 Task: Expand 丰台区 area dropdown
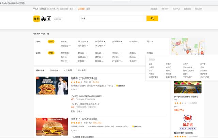pos(116,53)
